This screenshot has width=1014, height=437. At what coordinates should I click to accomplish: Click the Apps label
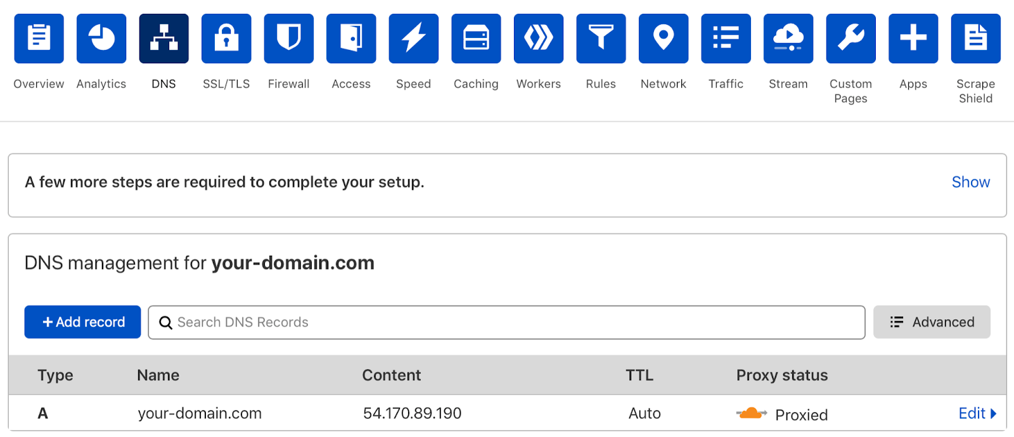click(x=913, y=84)
